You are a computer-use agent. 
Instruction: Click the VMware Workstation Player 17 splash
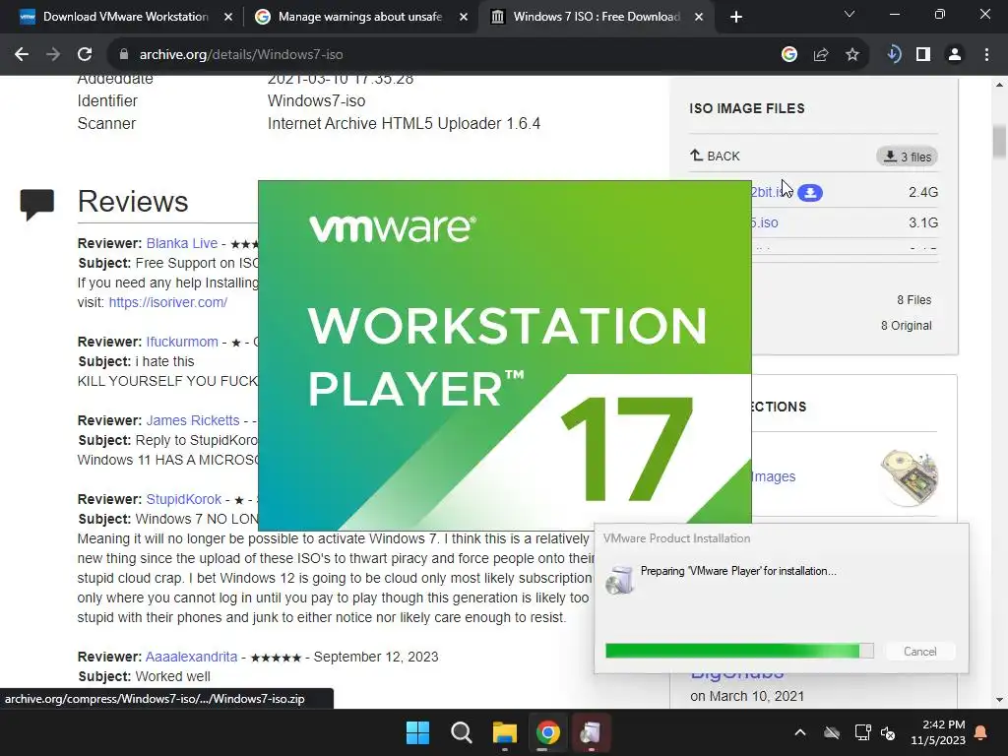(505, 354)
